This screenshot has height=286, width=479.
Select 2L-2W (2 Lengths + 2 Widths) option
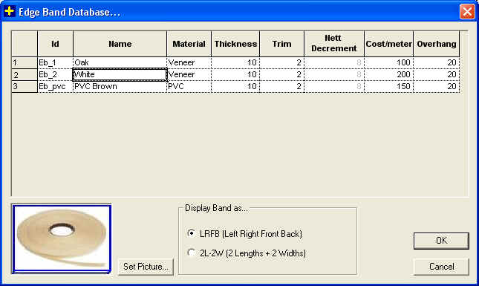tap(192, 253)
